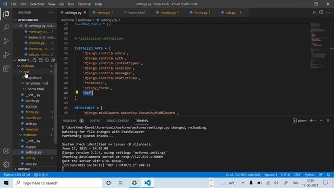Open the Run and Debug view icon

point(6,55)
